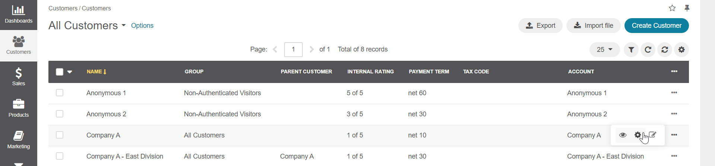This screenshot has height=166, width=715.
Task: Open the 25 per page dropdown
Action: (604, 50)
